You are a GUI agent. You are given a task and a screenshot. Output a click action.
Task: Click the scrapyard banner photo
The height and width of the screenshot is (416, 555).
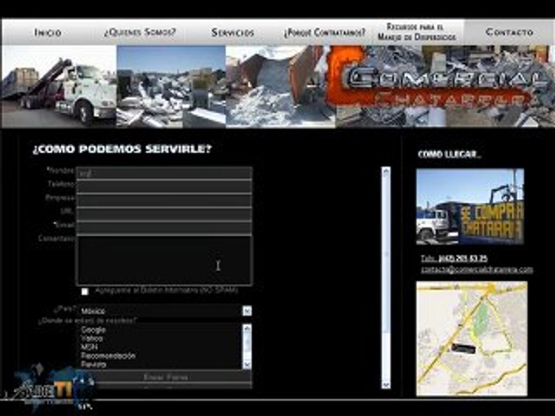pyautogui.click(x=171, y=86)
